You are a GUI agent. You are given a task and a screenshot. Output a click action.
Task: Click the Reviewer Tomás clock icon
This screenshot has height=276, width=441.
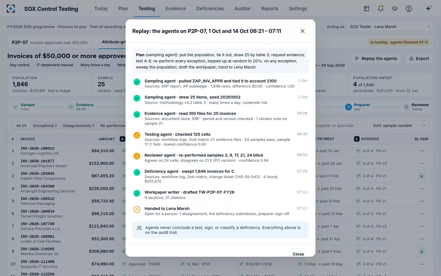click(406, 107)
